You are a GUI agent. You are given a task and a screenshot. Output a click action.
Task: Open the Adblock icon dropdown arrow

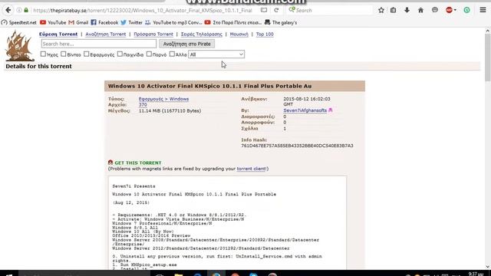click(455, 10)
